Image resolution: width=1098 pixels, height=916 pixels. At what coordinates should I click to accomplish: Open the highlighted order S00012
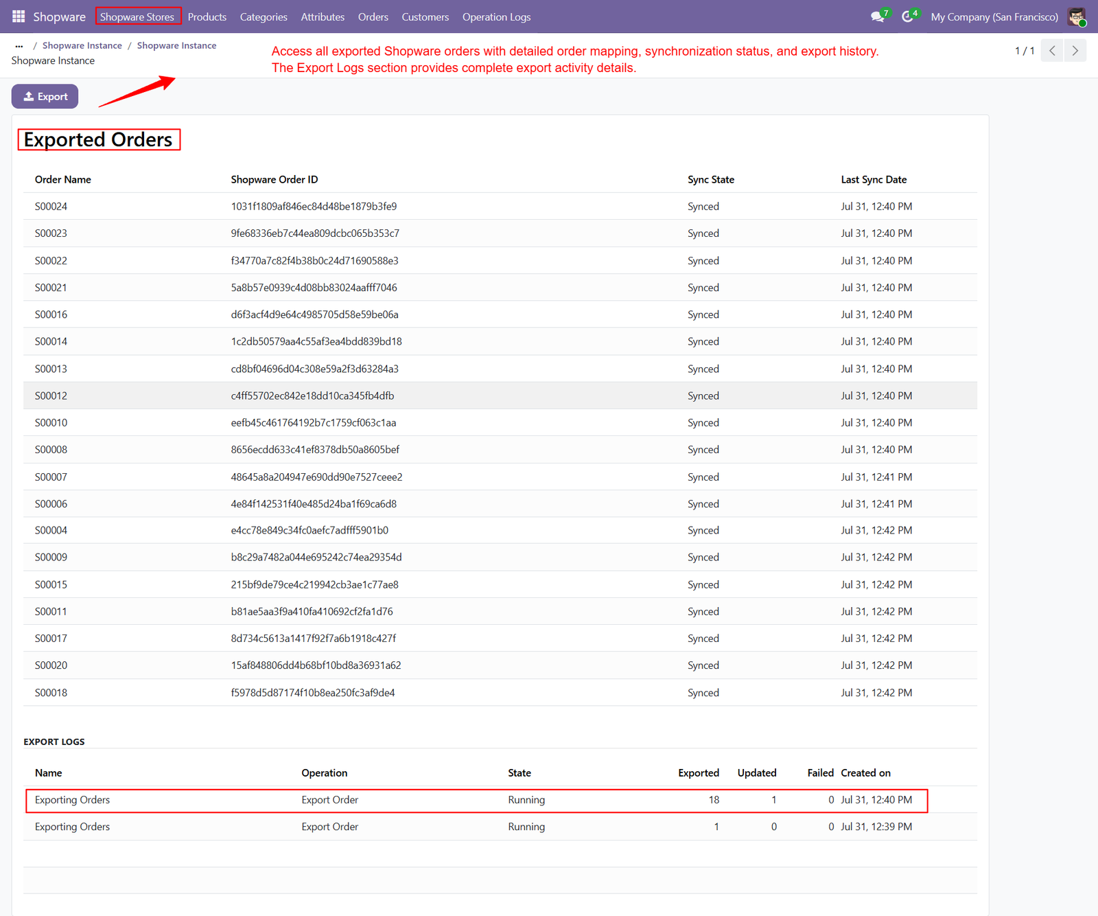pos(500,396)
